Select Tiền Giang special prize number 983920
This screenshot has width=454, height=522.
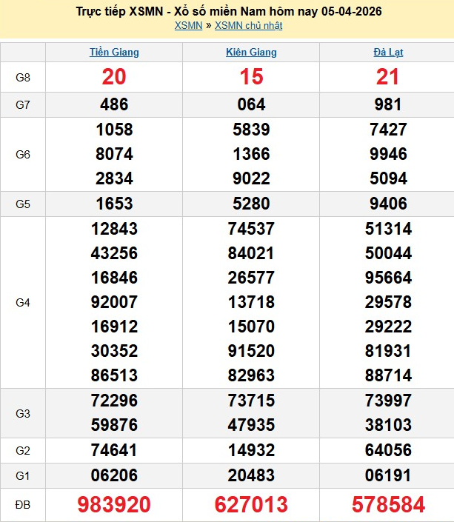point(114,505)
